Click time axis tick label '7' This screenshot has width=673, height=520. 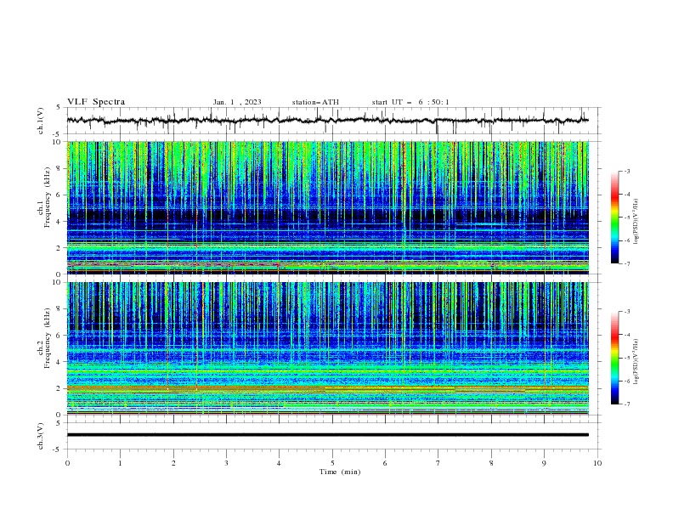[x=438, y=463]
